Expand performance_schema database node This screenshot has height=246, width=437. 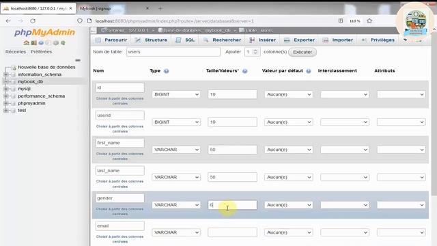coord(6,96)
